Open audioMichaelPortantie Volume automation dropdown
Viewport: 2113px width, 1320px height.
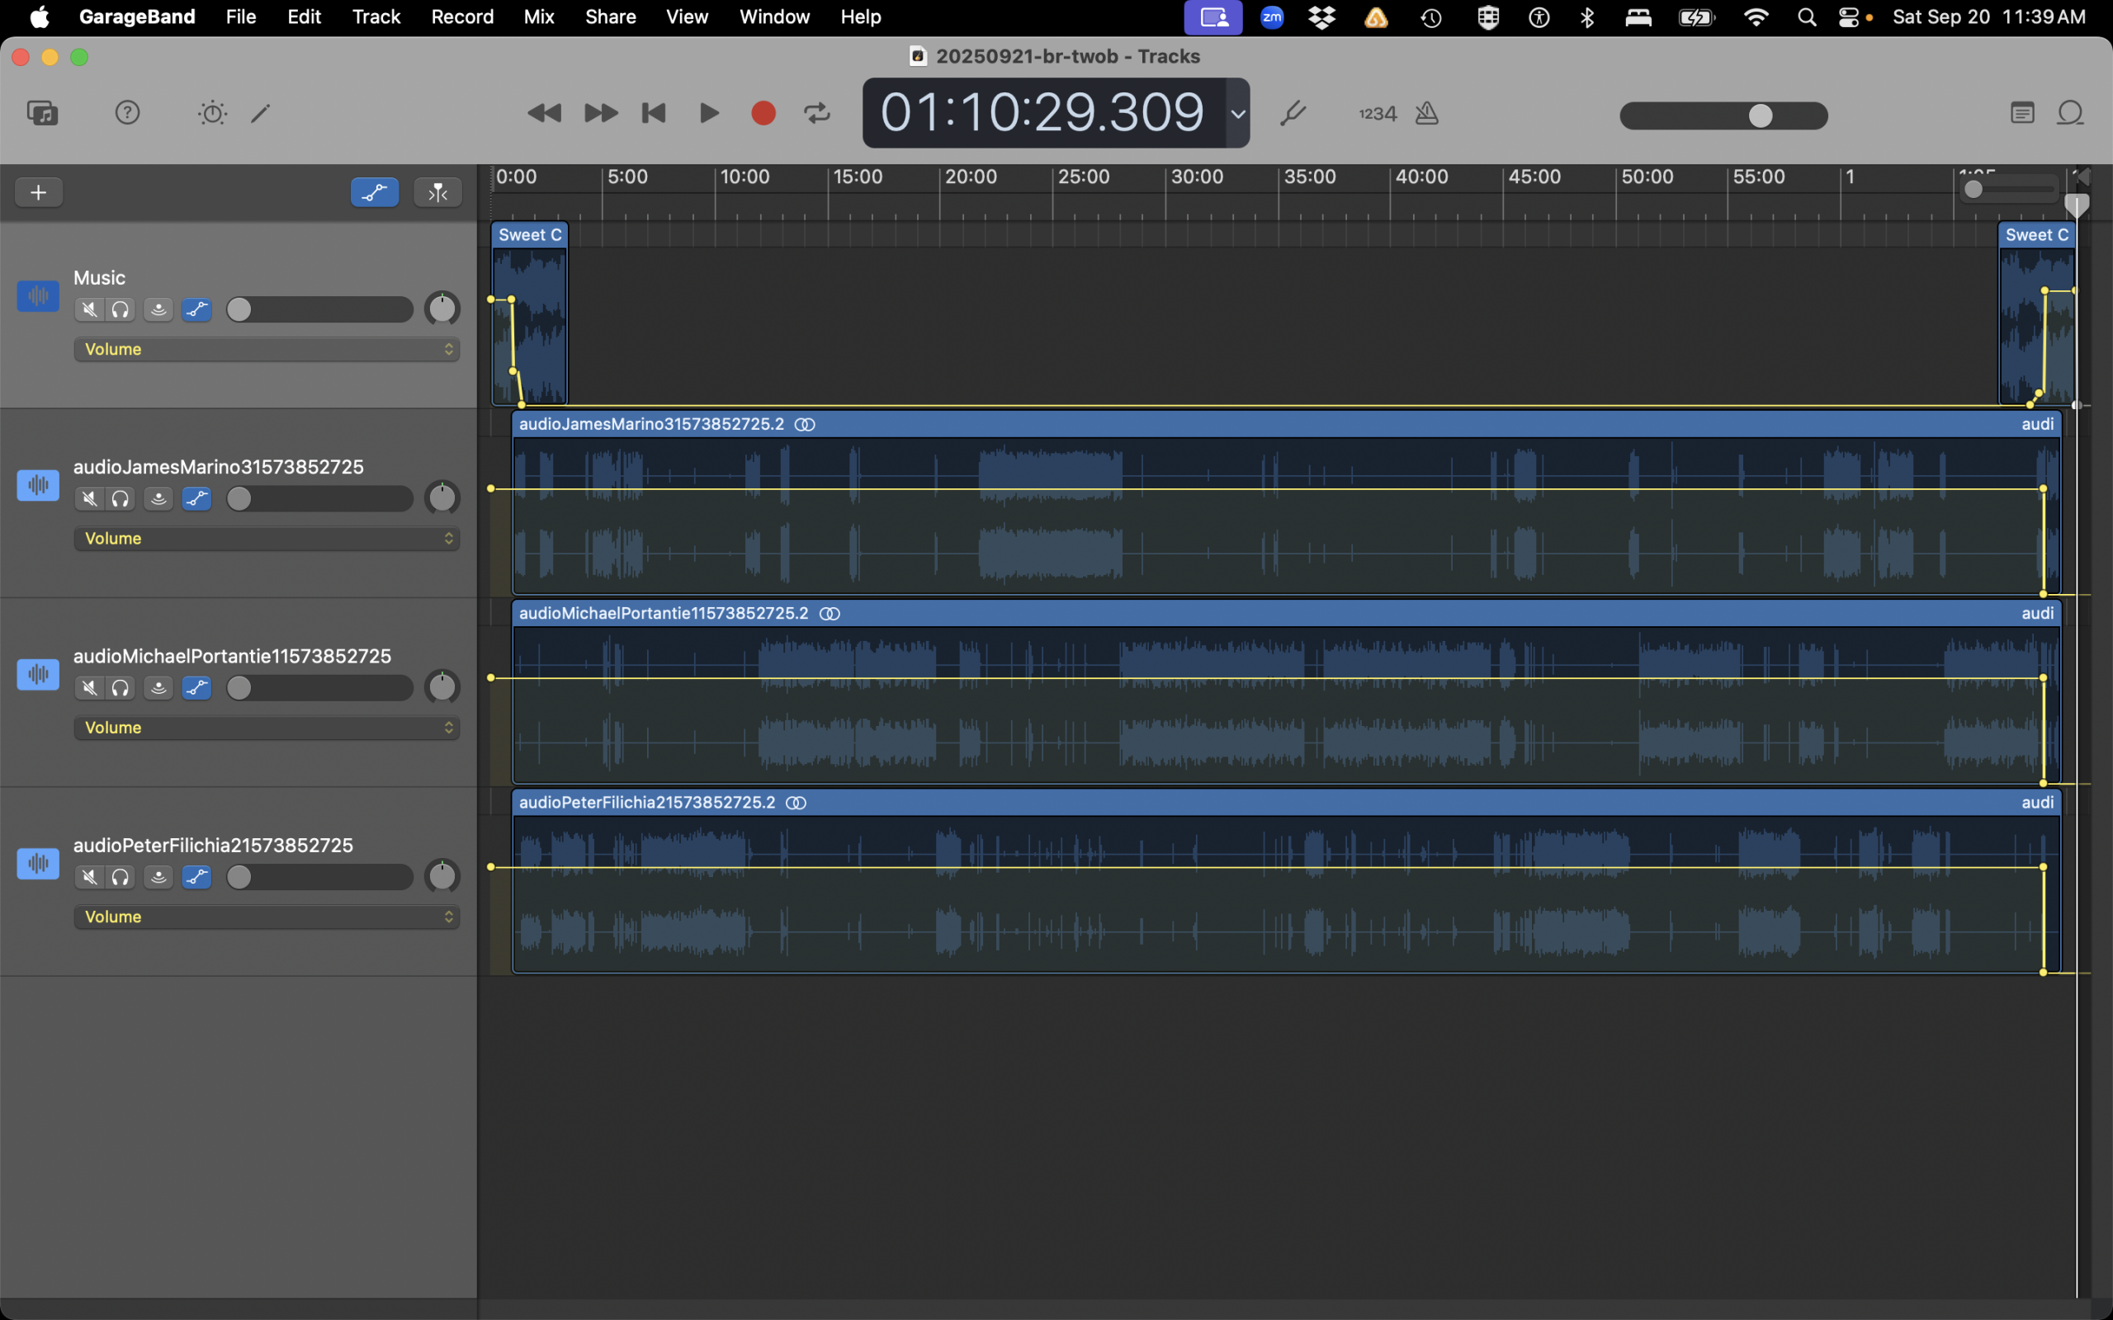pos(267,728)
